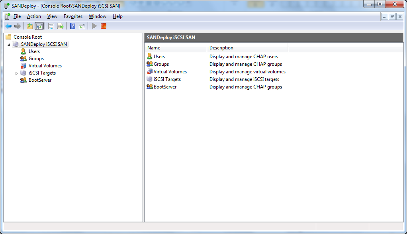This screenshot has width=407, height=234.
Task: Toggle Show/Hide Action Pane toolbar icon
Action: click(82, 26)
